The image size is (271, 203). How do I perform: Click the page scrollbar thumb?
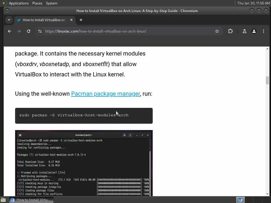pos(267,80)
